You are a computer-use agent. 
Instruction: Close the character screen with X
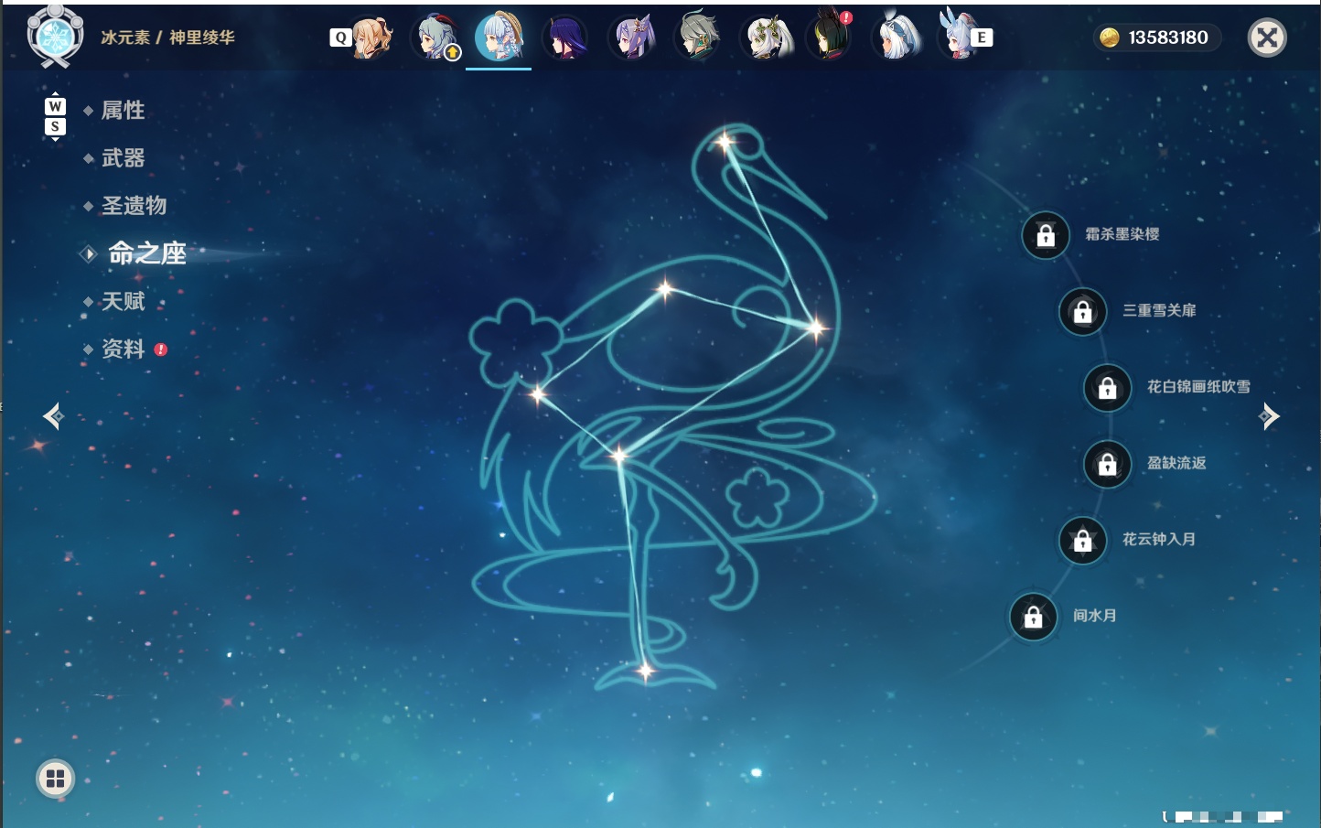1267,38
